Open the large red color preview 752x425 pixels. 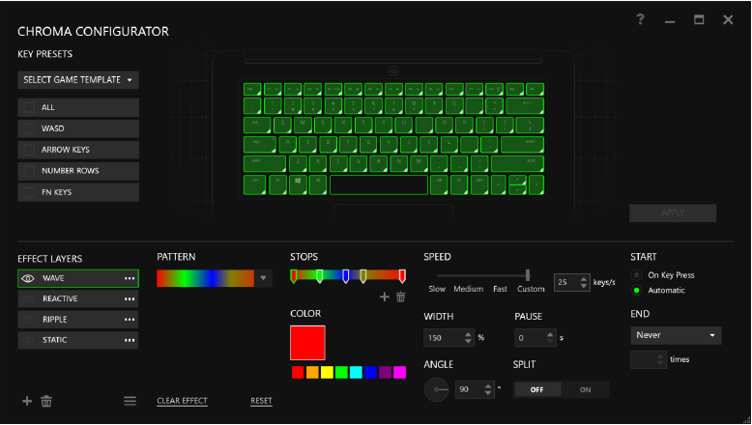pos(307,343)
